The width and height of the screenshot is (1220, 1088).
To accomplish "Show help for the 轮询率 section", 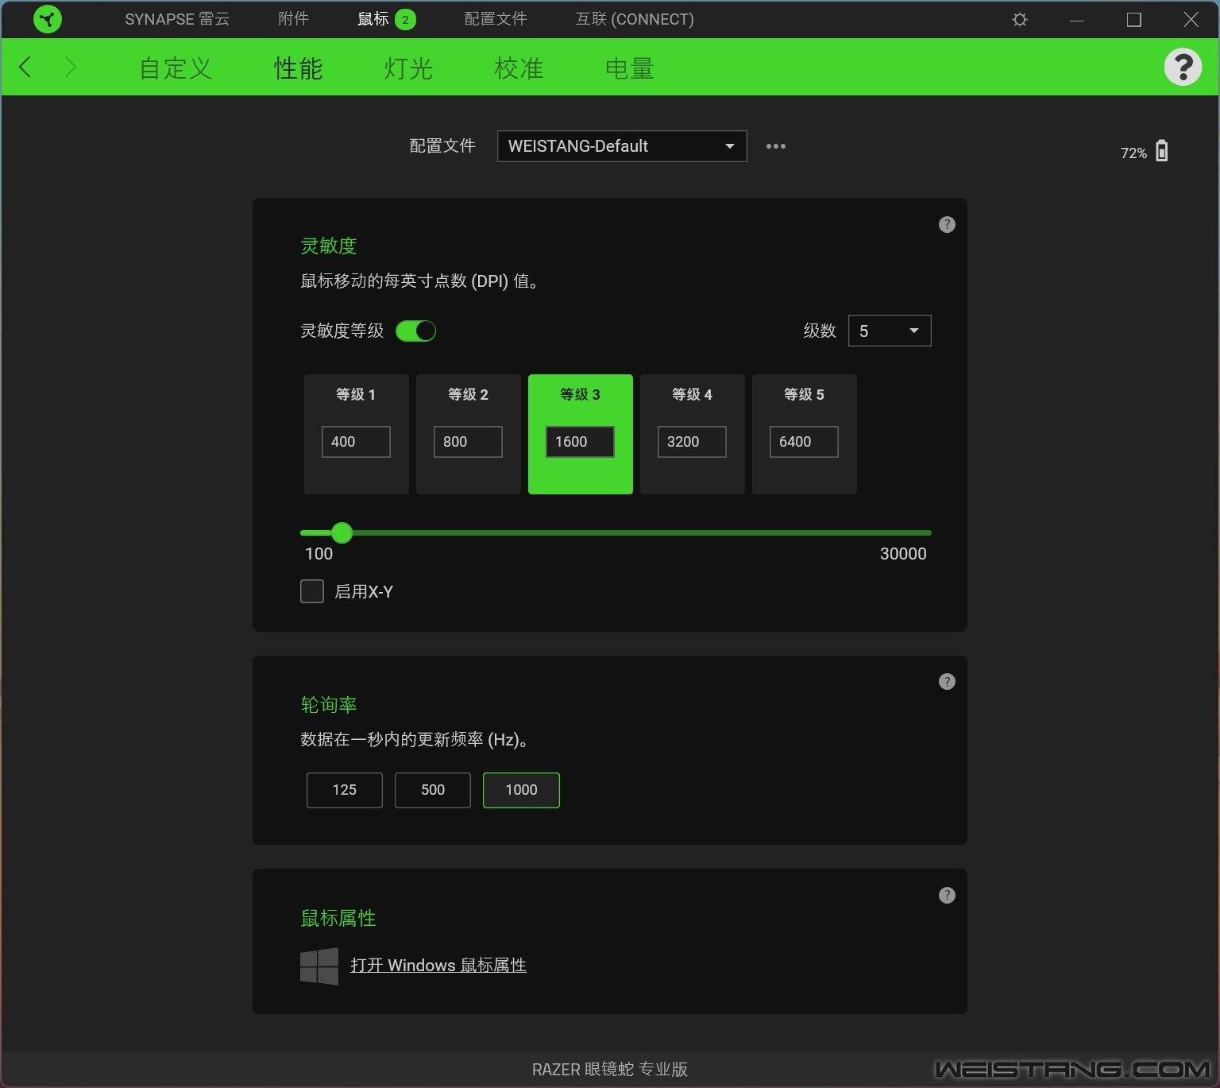I will 947,681.
